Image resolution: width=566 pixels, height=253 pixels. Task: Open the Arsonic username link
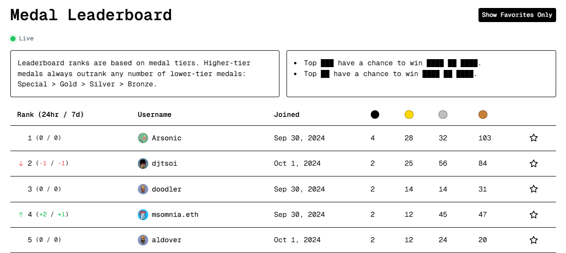click(x=167, y=138)
